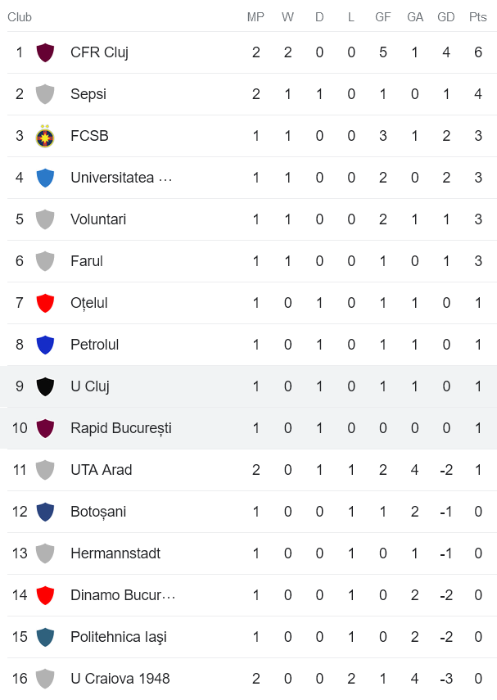This screenshot has width=497, height=700.
Task: Select the Petrolul blue club badge
Action: [47, 344]
